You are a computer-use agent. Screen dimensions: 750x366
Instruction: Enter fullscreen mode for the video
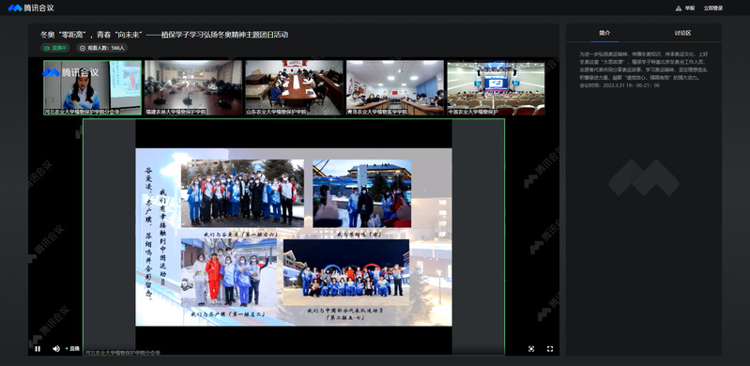(550, 349)
